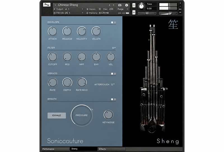Click the large Pressure dial
224x152 pixels.
tap(81, 115)
